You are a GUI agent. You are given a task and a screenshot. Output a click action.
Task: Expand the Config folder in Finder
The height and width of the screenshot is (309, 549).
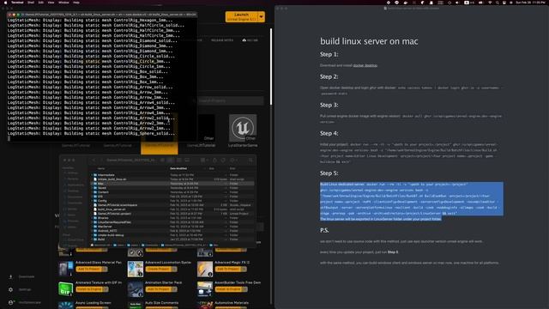pyautogui.click(x=92, y=201)
